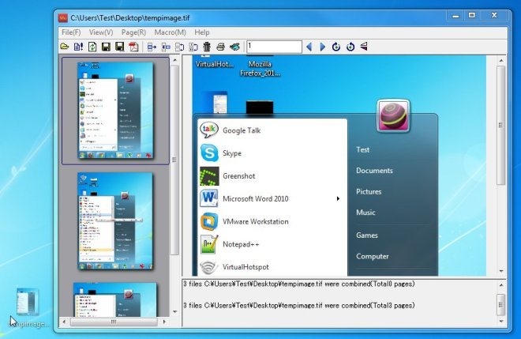Click the red flip mirror icon
The image size is (521, 339).
(364, 47)
